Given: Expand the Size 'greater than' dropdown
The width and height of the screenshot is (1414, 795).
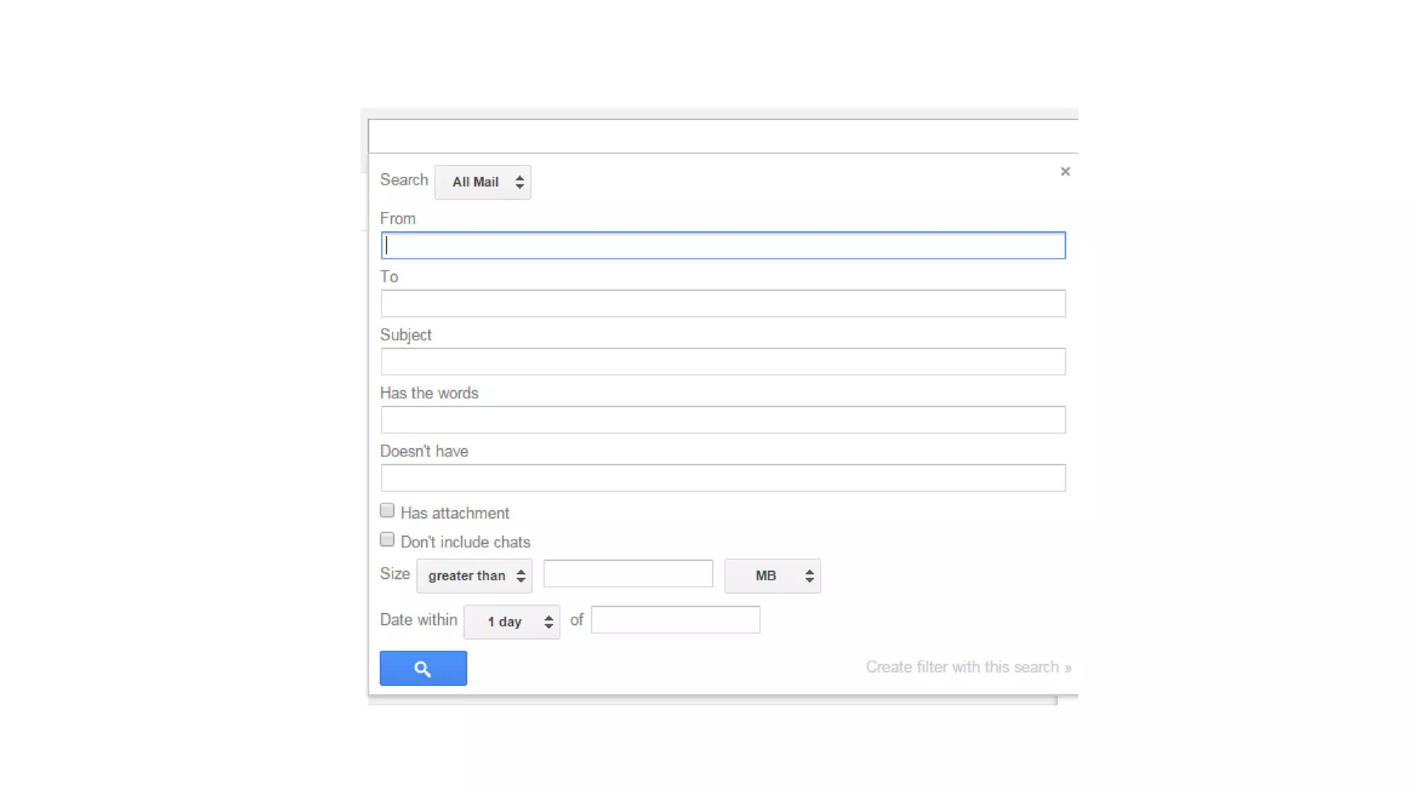Looking at the screenshot, I should pyautogui.click(x=474, y=576).
